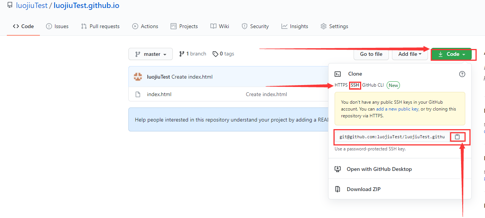Viewport: 485px width, 218px height.
Task: Switch to the Issues tab
Action: (57, 26)
